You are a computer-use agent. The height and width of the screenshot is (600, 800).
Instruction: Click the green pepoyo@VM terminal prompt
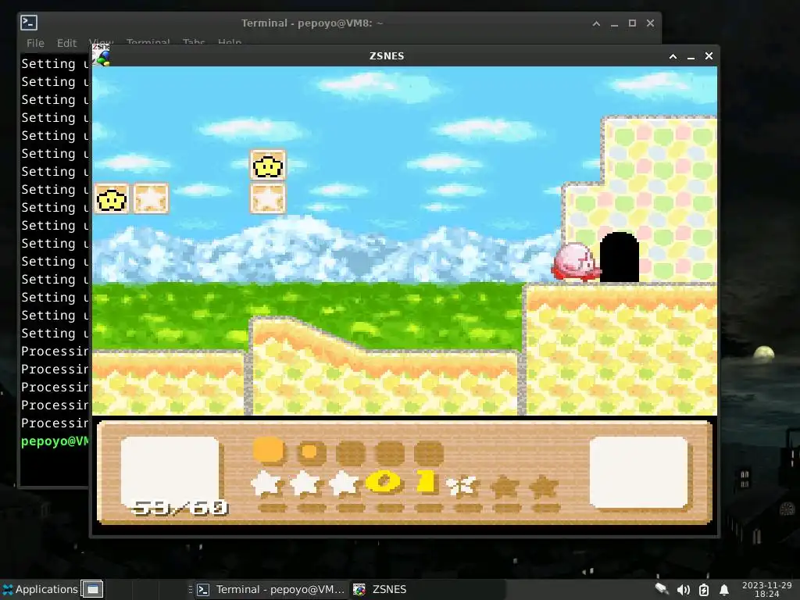tap(55, 441)
